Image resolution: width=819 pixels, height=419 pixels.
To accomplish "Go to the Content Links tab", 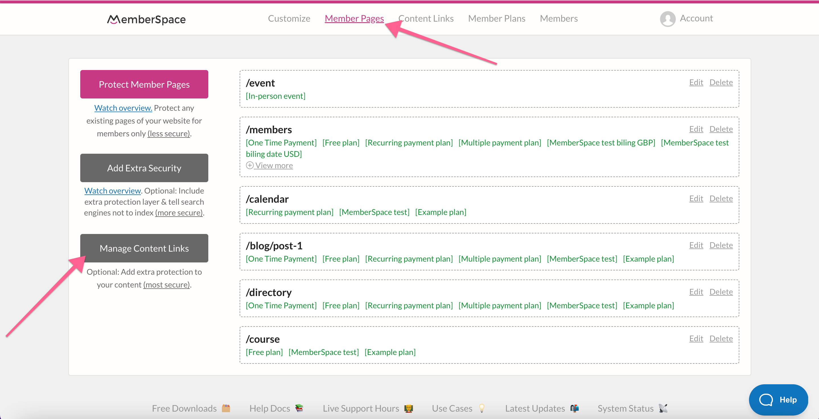I will (426, 19).
